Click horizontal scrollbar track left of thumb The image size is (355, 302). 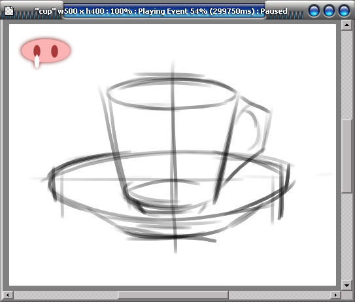(x=65, y=295)
